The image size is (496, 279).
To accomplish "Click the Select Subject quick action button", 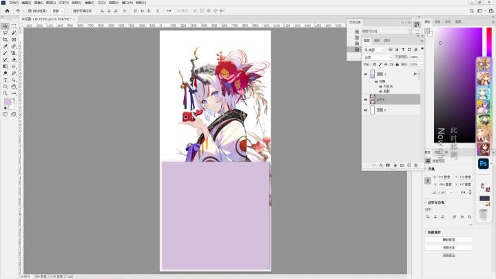I will 449,247.
